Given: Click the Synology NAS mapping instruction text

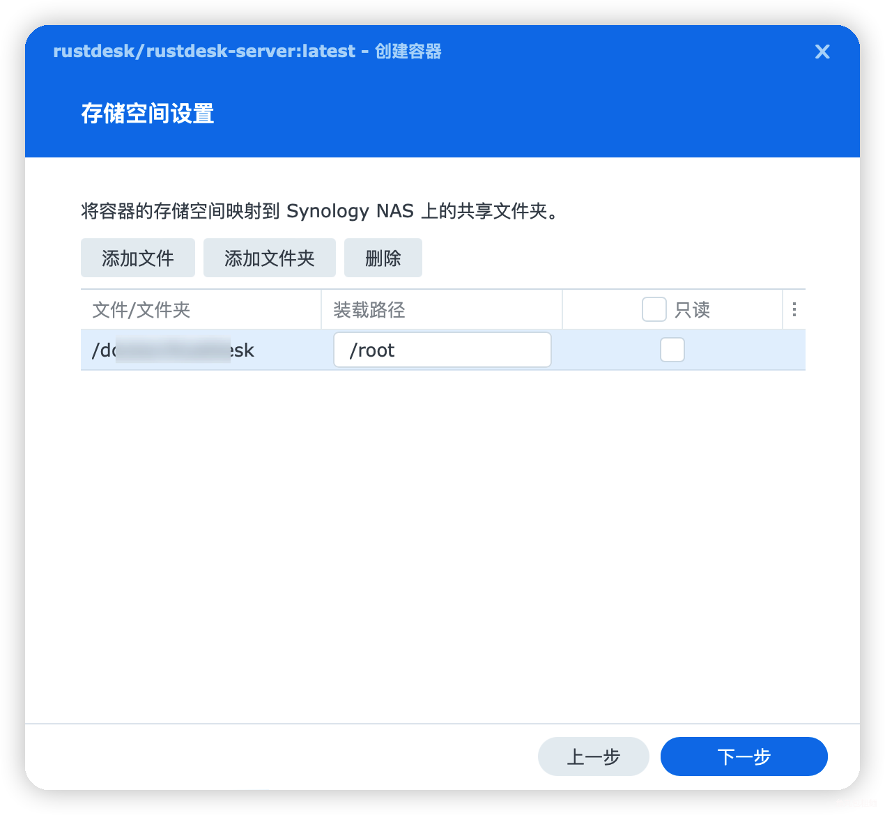Looking at the screenshot, I should click(x=319, y=211).
